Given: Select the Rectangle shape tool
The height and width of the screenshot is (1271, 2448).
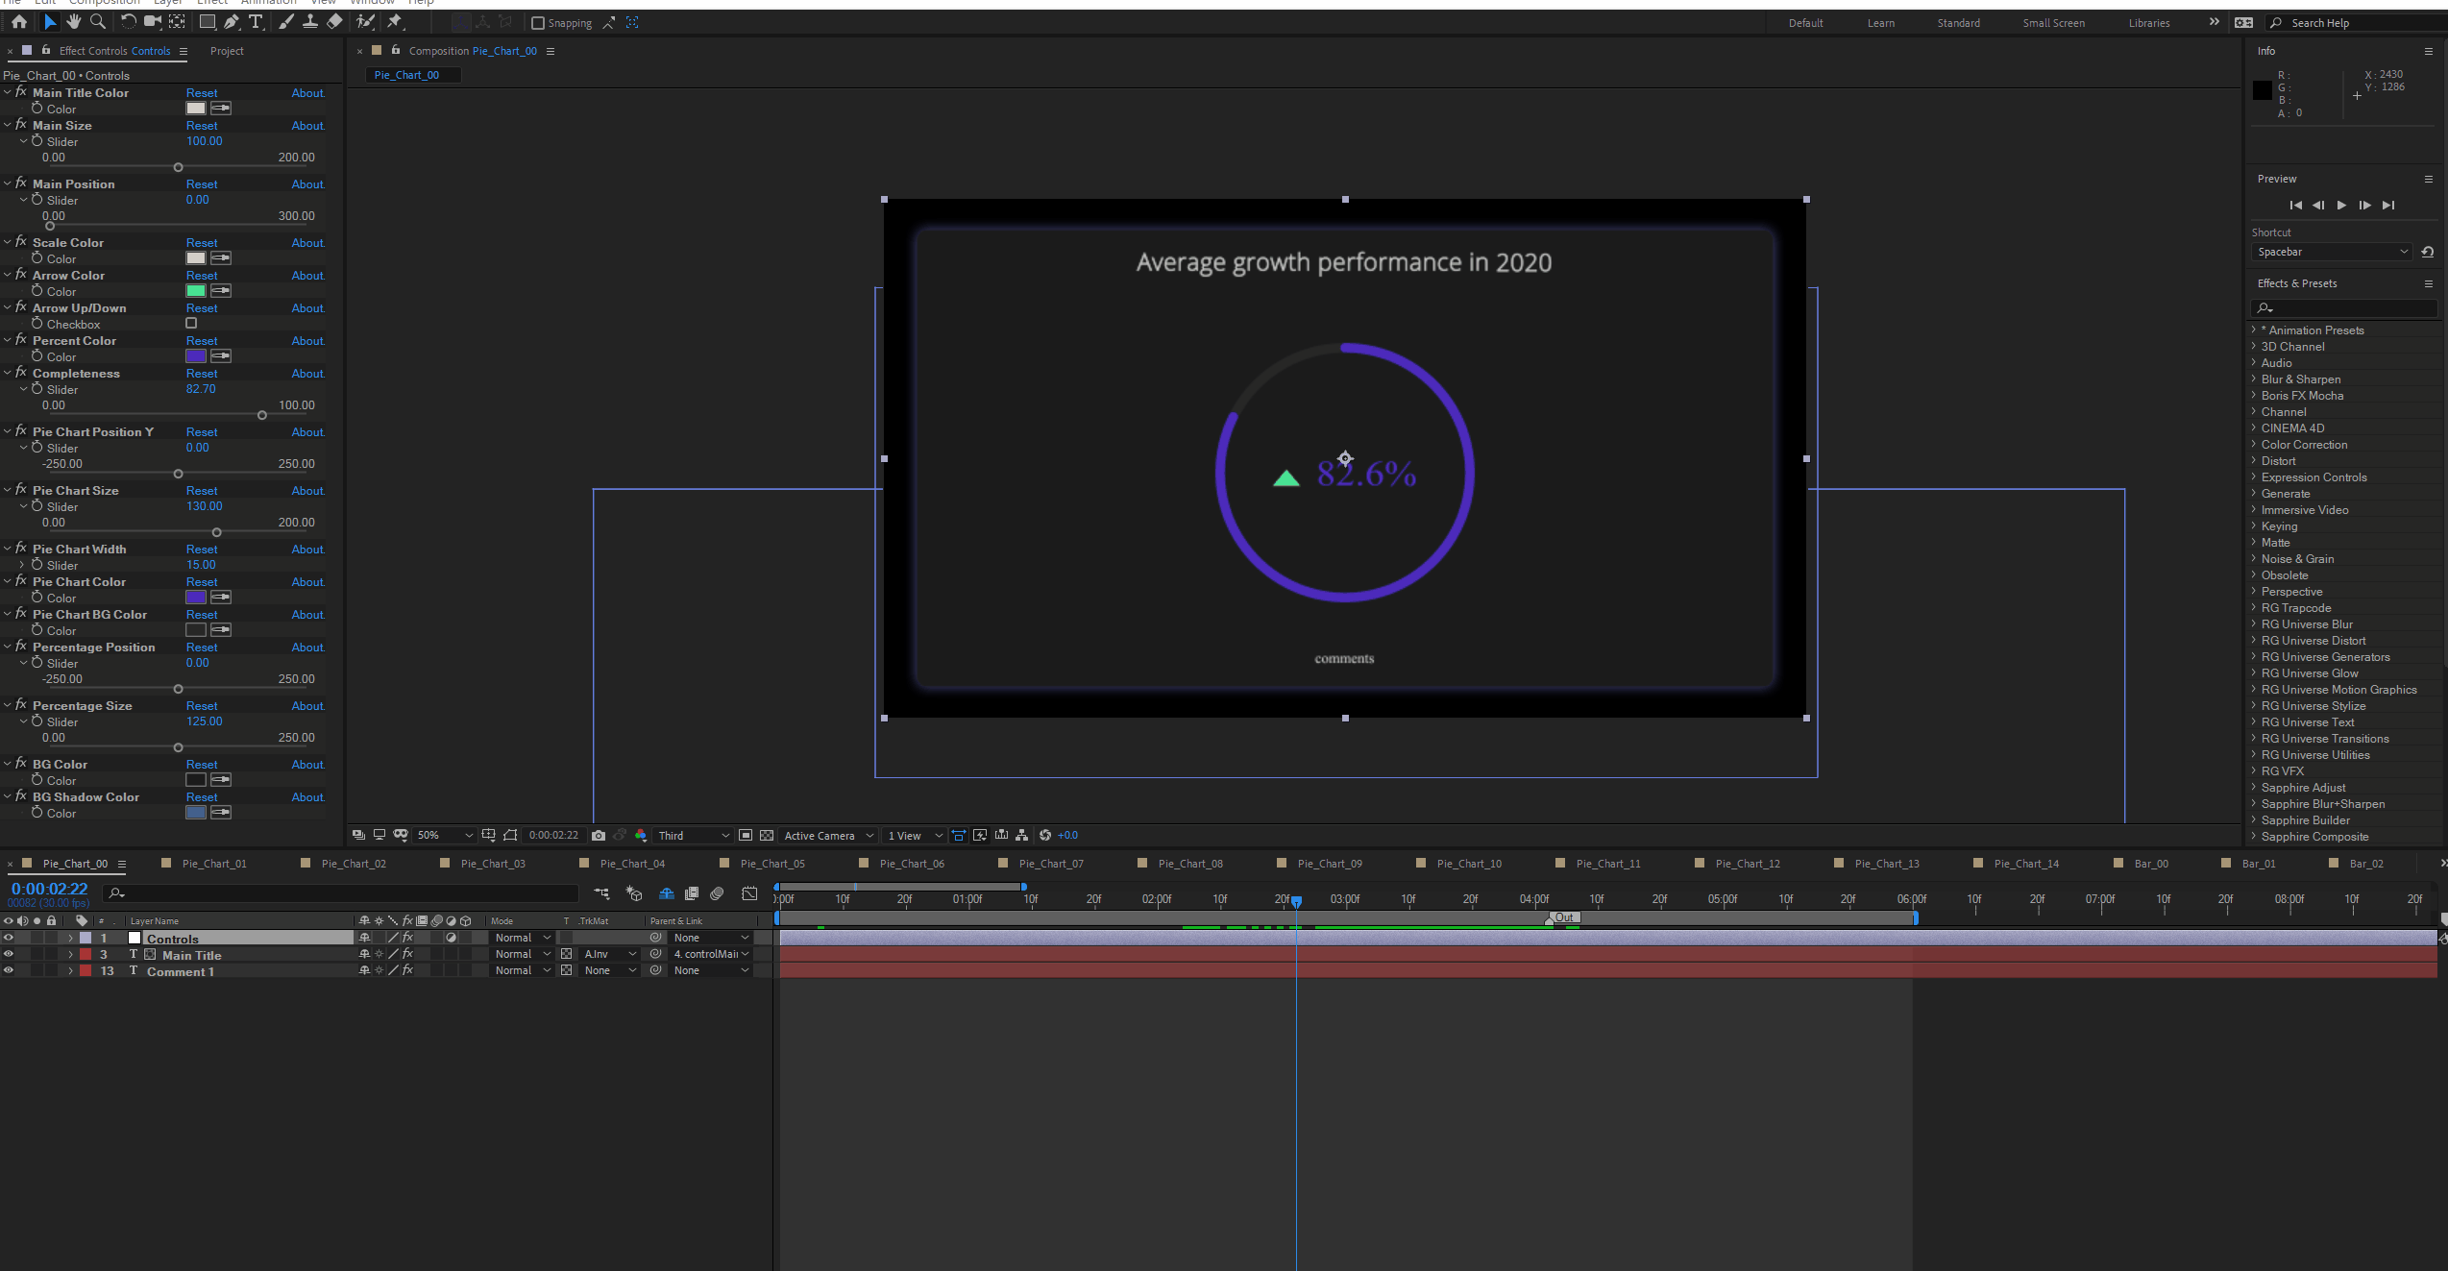Looking at the screenshot, I should (207, 21).
